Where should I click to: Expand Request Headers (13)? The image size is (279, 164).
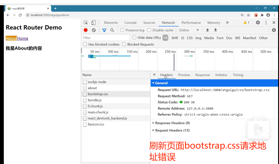(171, 130)
